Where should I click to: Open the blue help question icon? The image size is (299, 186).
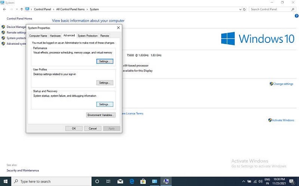click(x=297, y=16)
